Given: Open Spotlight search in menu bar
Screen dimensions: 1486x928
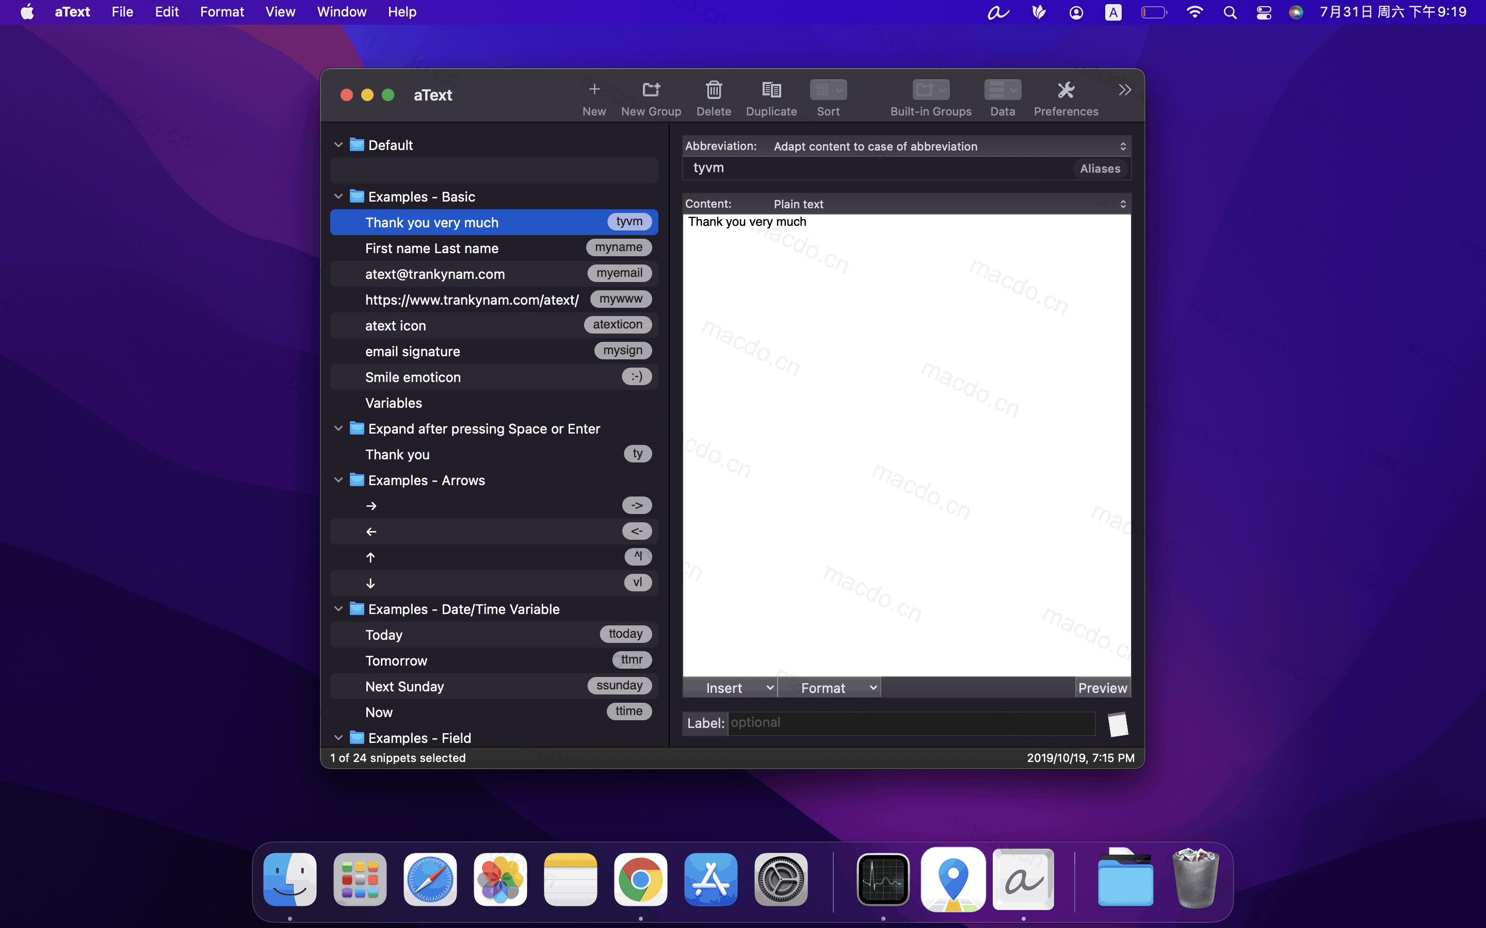Looking at the screenshot, I should 1230,12.
